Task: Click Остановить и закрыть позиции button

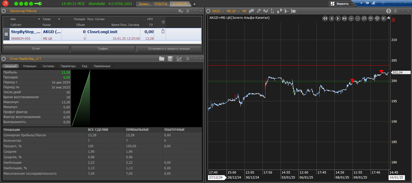Action: pyautogui.click(x=169, y=48)
